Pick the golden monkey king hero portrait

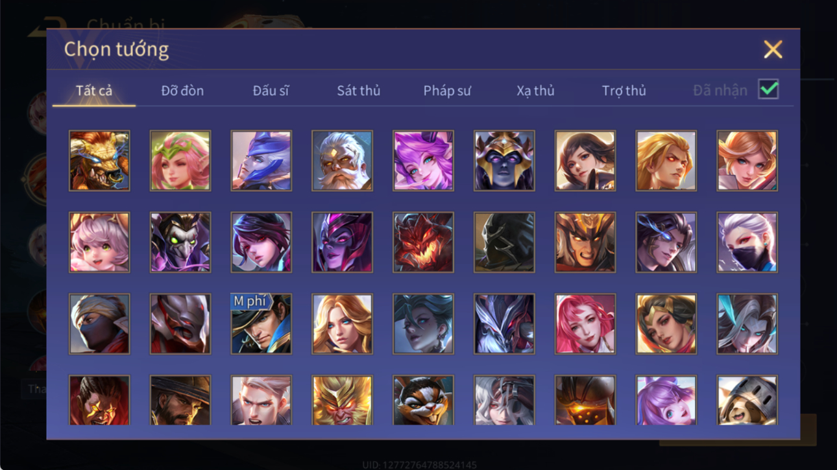click(342, 400)
